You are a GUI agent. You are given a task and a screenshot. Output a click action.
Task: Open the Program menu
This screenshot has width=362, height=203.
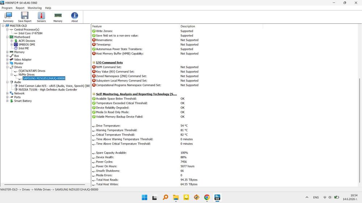point(7,8)
